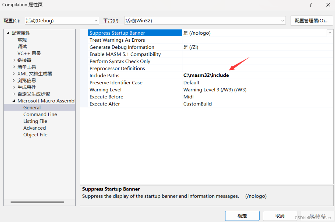The image size is (335, 222).
Task: Select the 浏览信息 tree item
Action: coord(27,81)
